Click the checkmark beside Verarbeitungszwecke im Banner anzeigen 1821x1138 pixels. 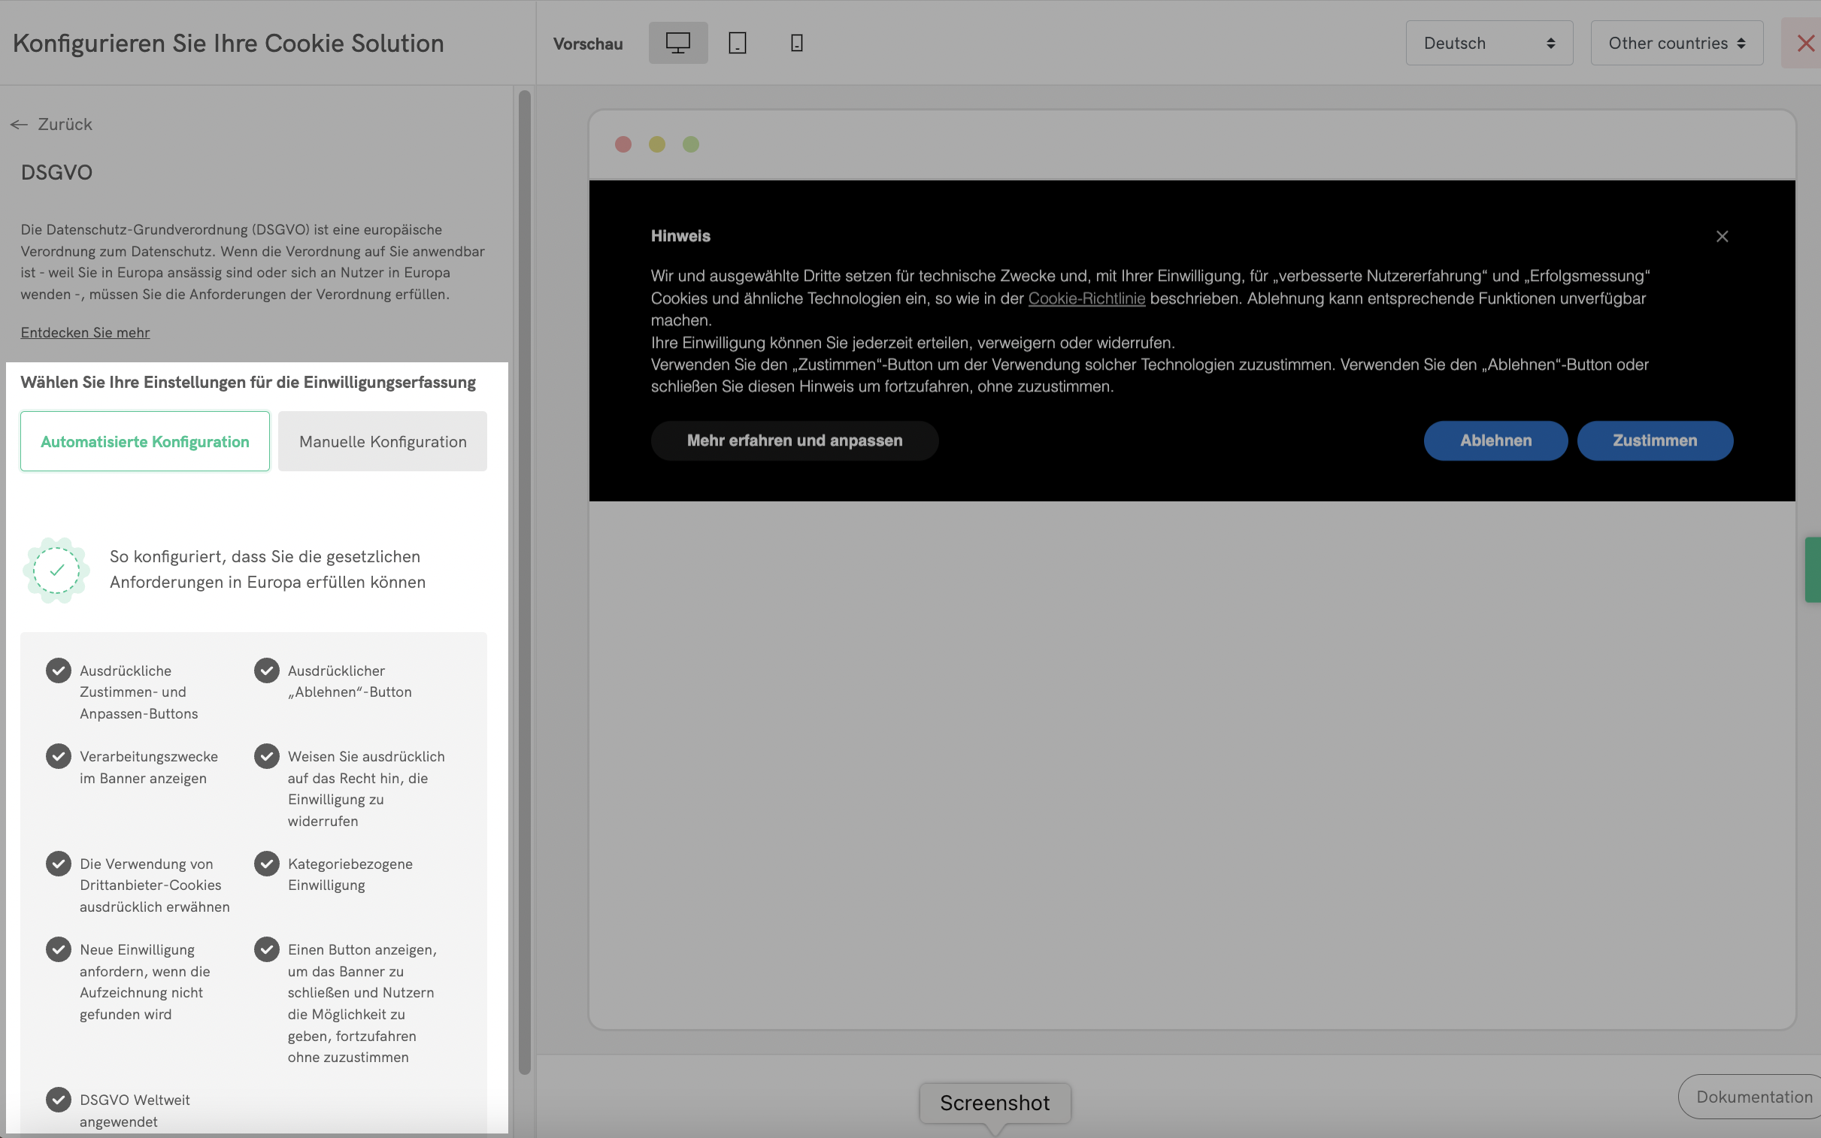(x=59, y=755)
